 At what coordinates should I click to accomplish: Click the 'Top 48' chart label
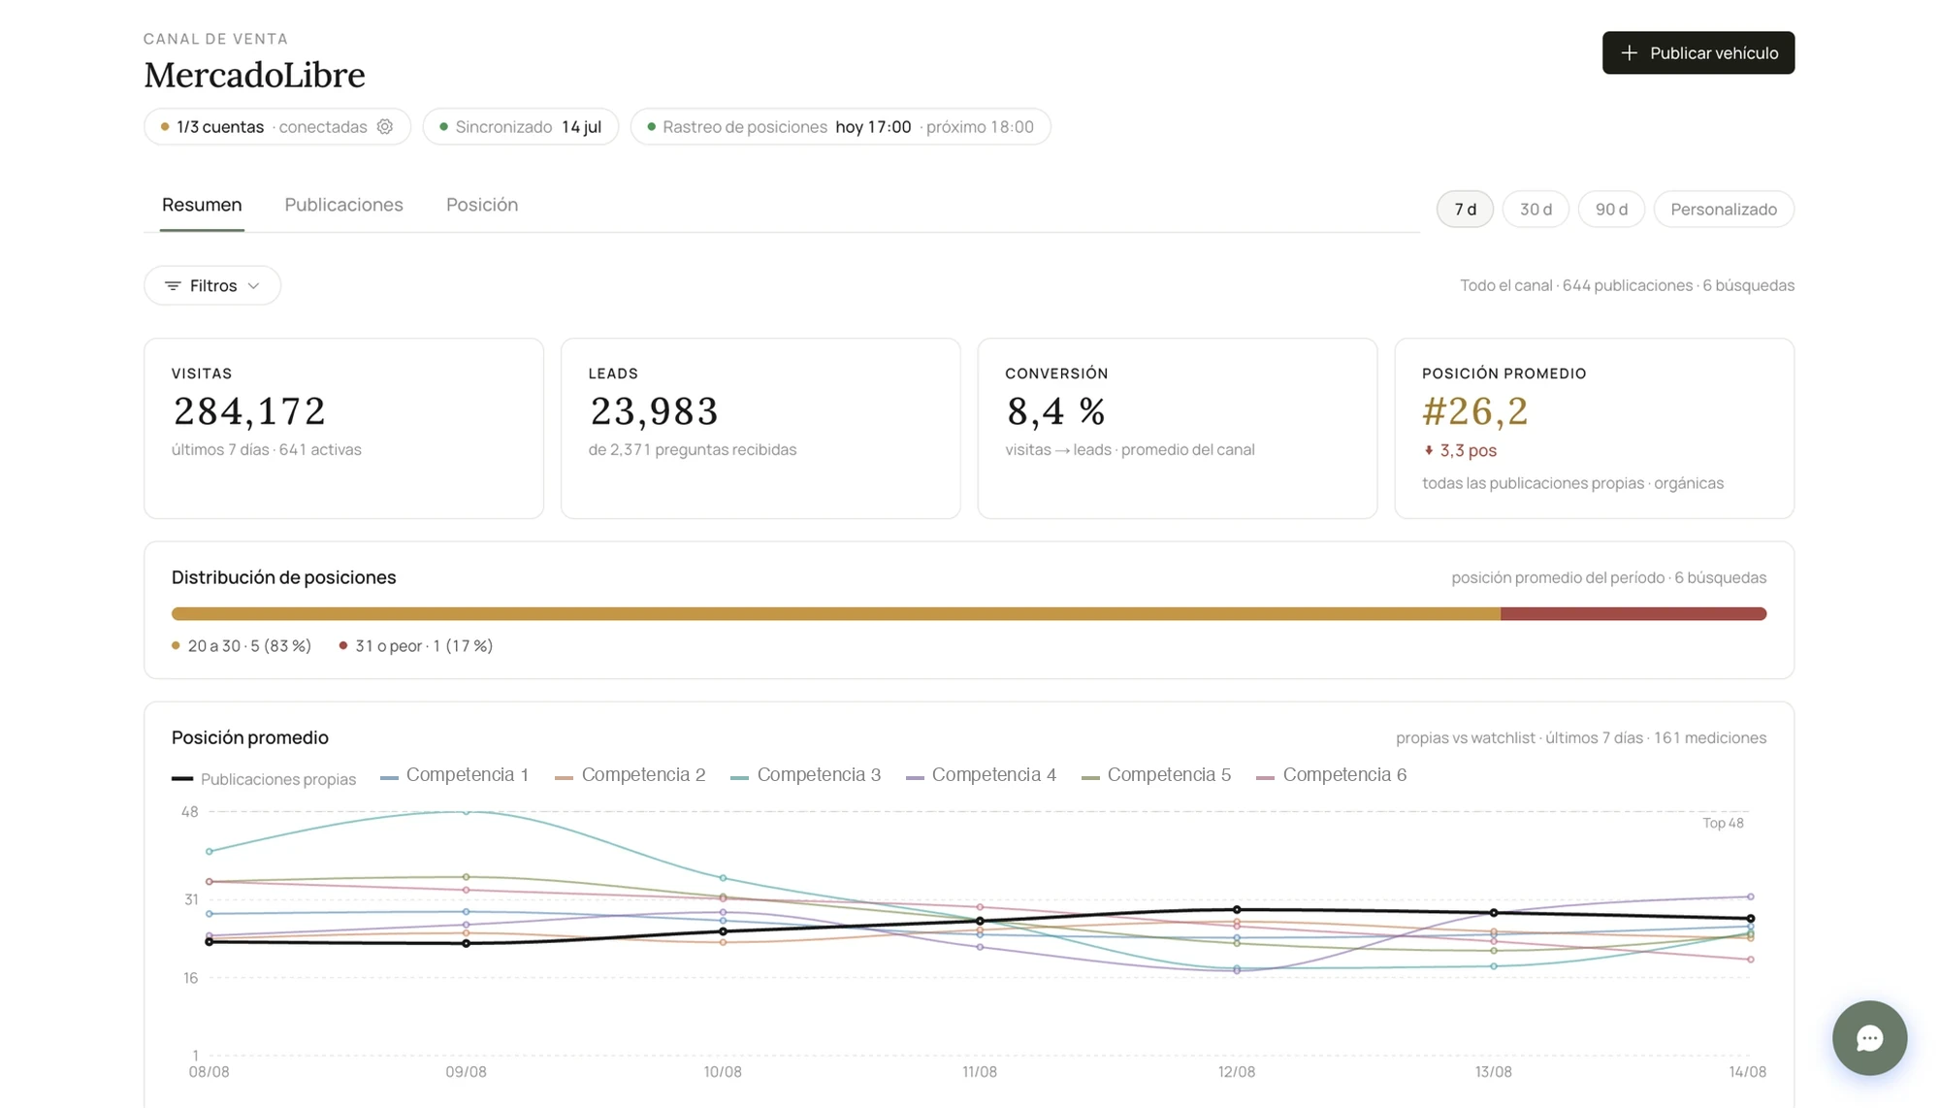tap(1723, 823)
